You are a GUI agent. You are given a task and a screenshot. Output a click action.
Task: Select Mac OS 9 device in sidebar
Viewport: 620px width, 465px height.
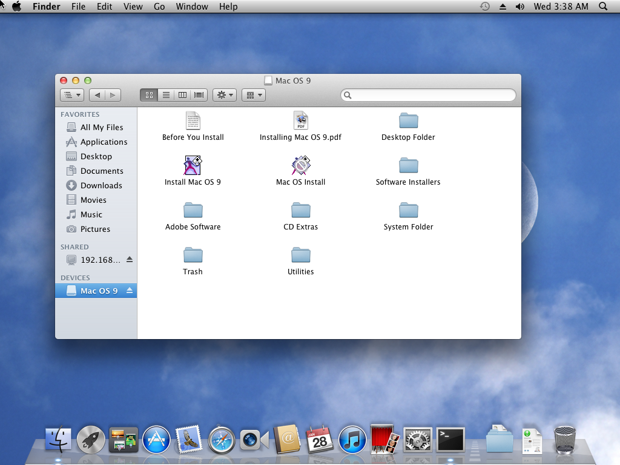[x=96, y=291]
